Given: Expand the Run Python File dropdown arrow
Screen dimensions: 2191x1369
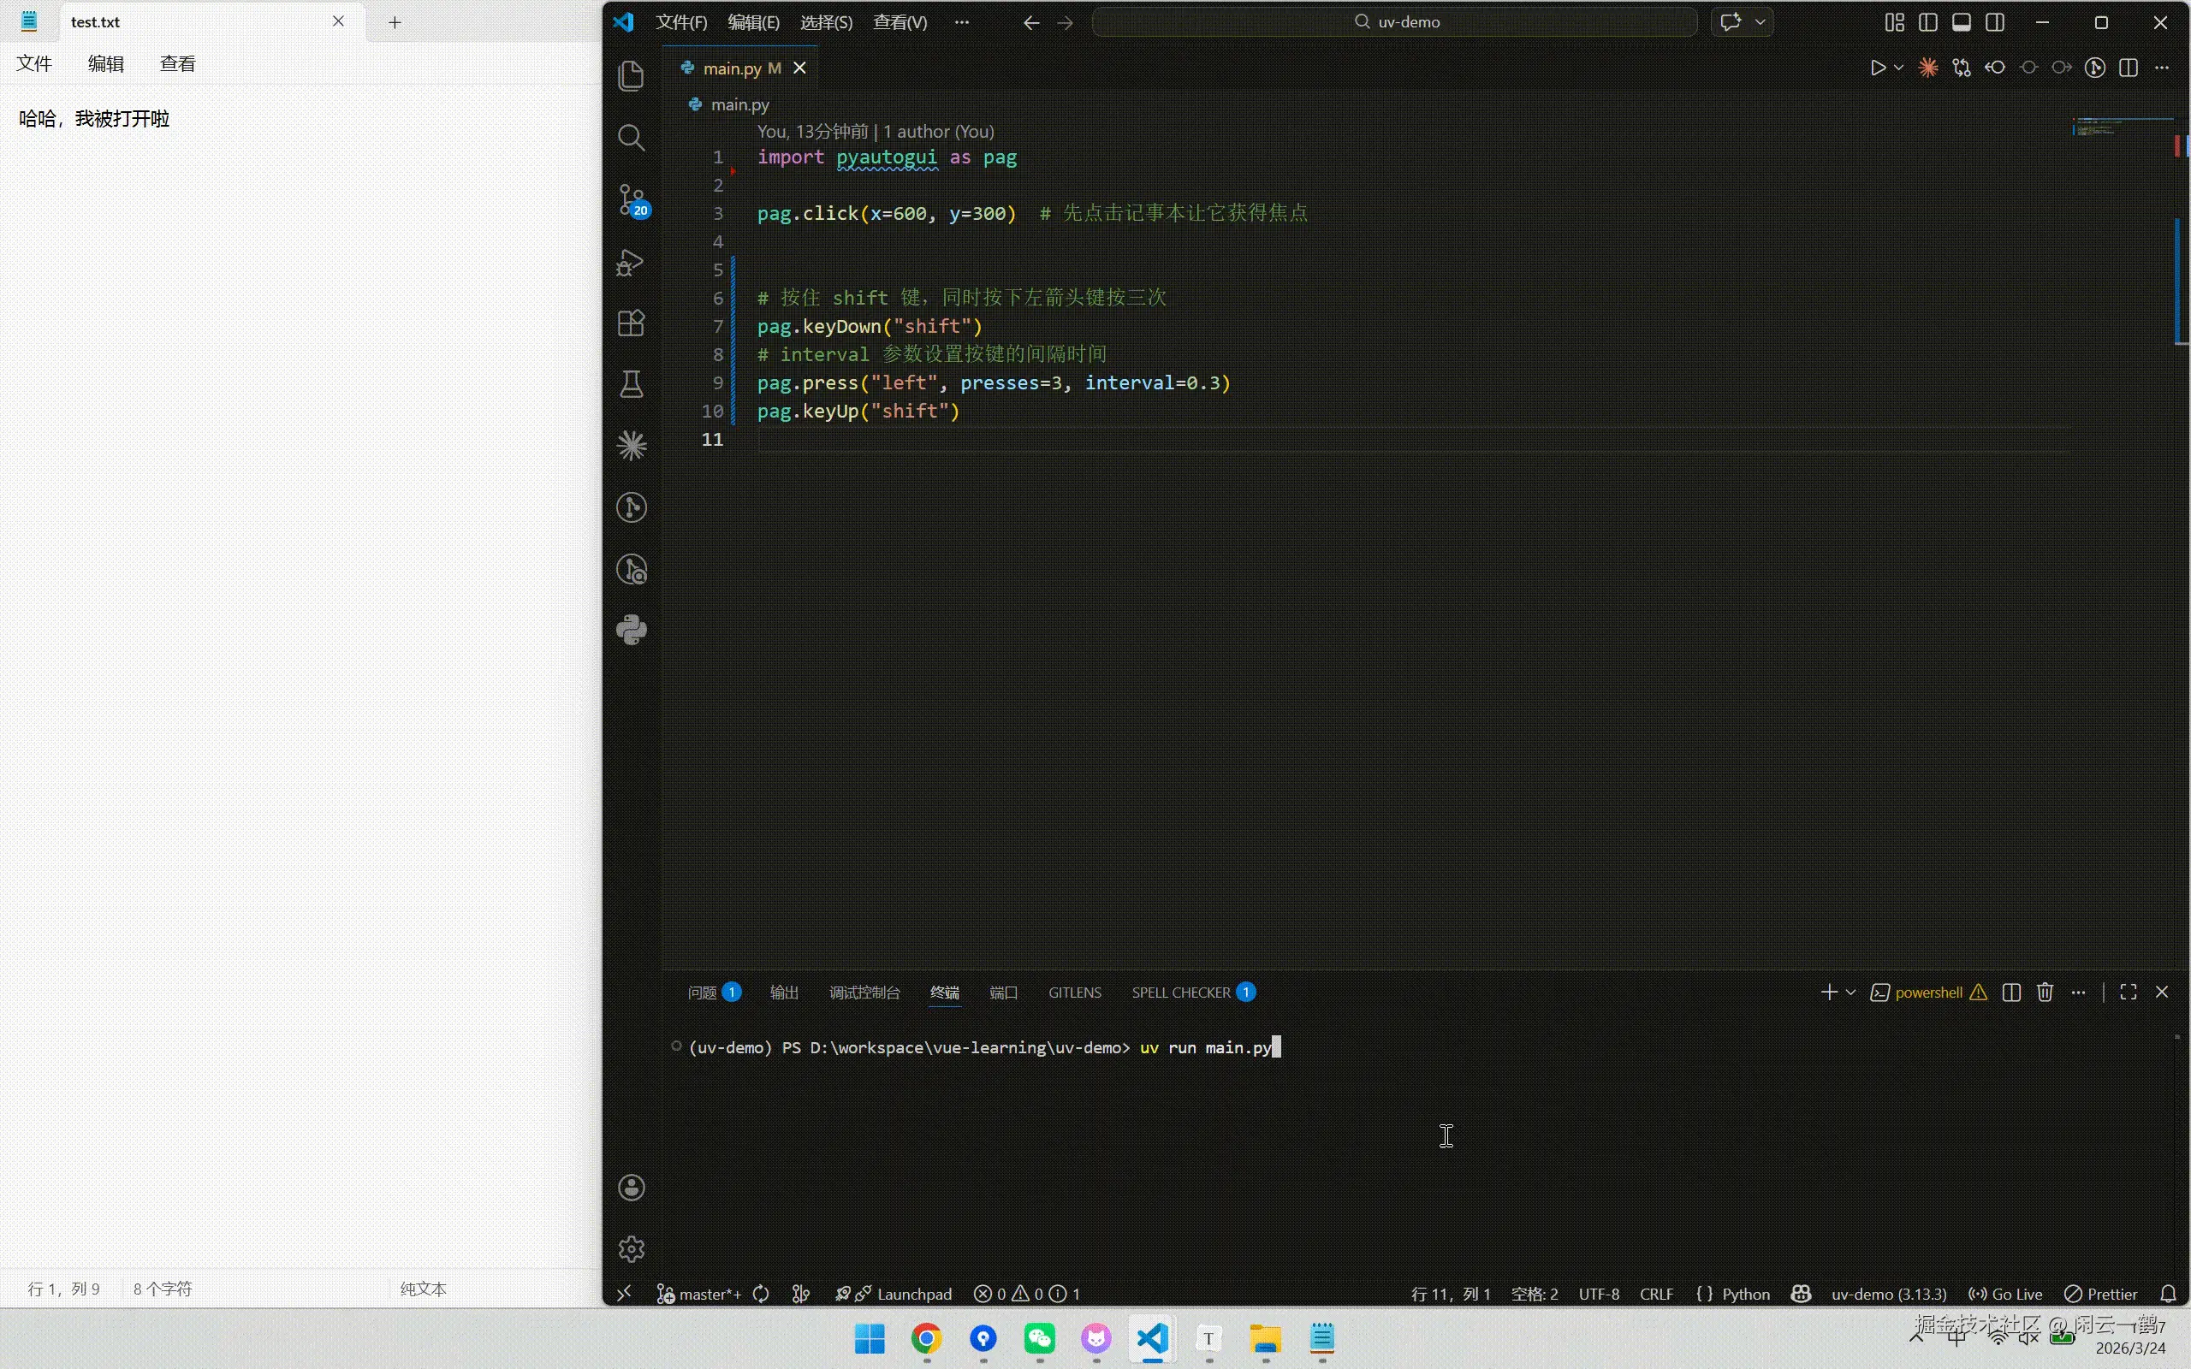Looking at the screenshot, I should tap(1898, 68).
